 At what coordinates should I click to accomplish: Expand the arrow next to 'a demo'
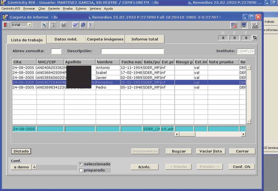[34, 167]
